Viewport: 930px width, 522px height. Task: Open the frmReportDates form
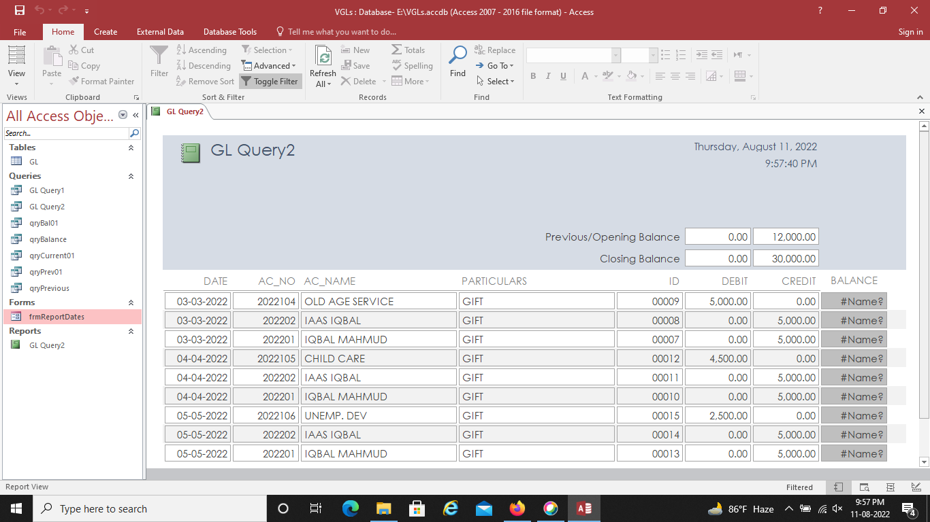[57, 317]
